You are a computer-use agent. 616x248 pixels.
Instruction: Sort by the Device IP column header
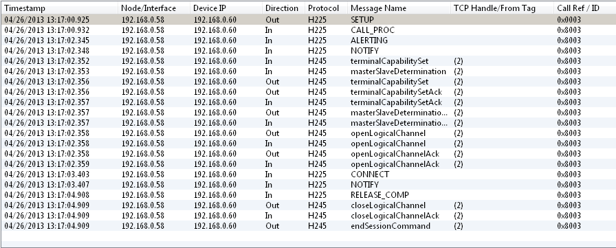pos(226,8)
